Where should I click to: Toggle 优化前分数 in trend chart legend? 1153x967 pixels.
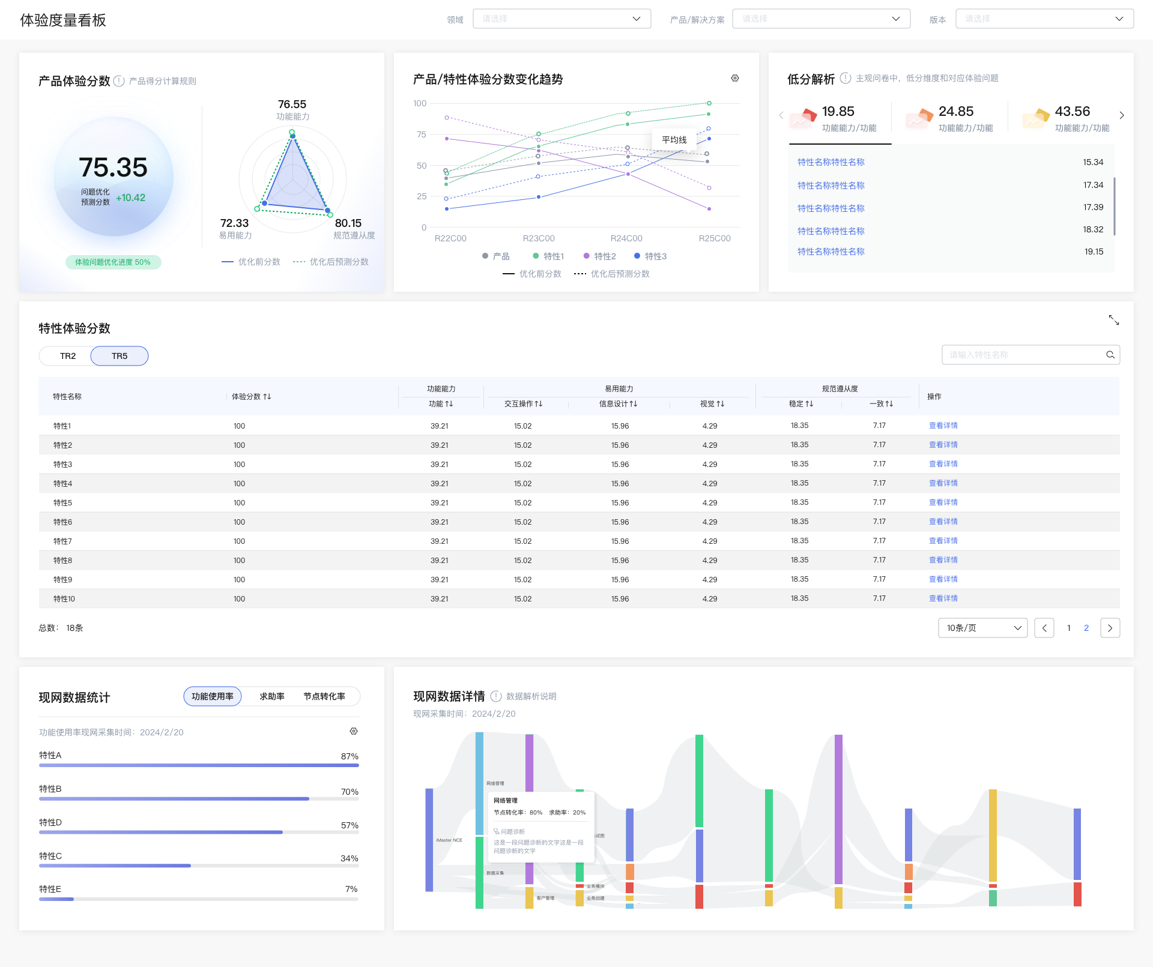[x=532, y=274]
